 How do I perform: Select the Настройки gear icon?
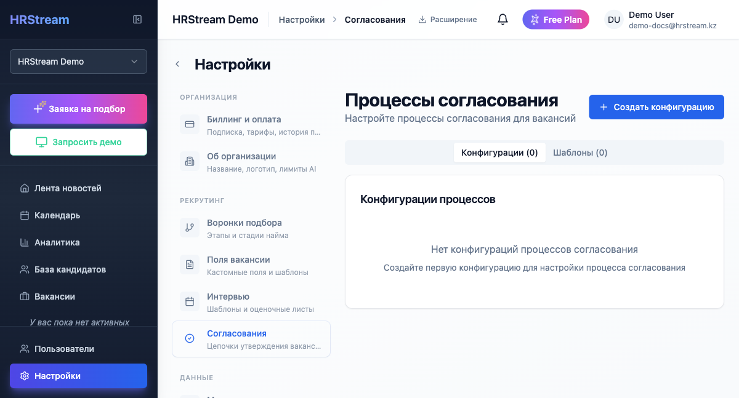click(25, 376)
